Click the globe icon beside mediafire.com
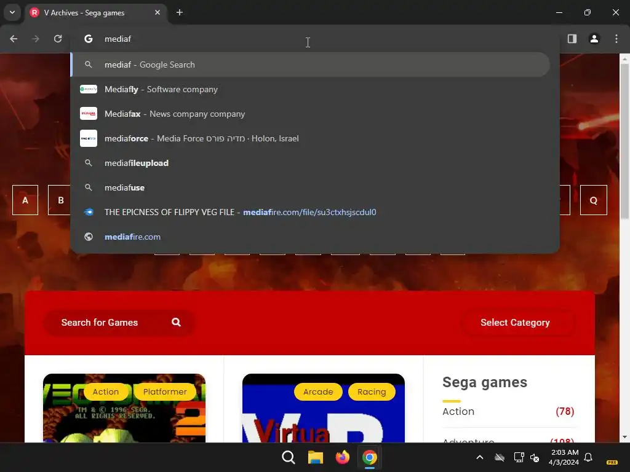This screenshot has width=630, height=472. tap(89, 237)
